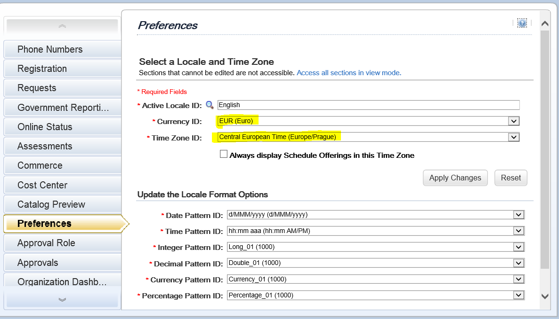Viewport: 559px width, 319px height.
Task: Select the highlighted Preferences sidebar item
Action: point(66,224)
